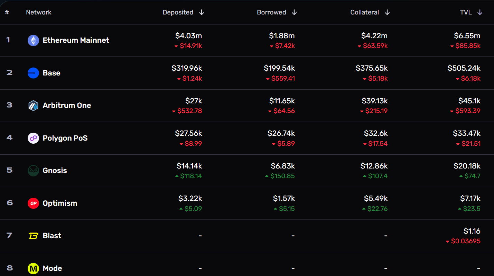The height and width of the screenshot is (276, 494).
Task: Click Blast TVL value $1.16
Action: pyautogui.click(x=472, y=231)
